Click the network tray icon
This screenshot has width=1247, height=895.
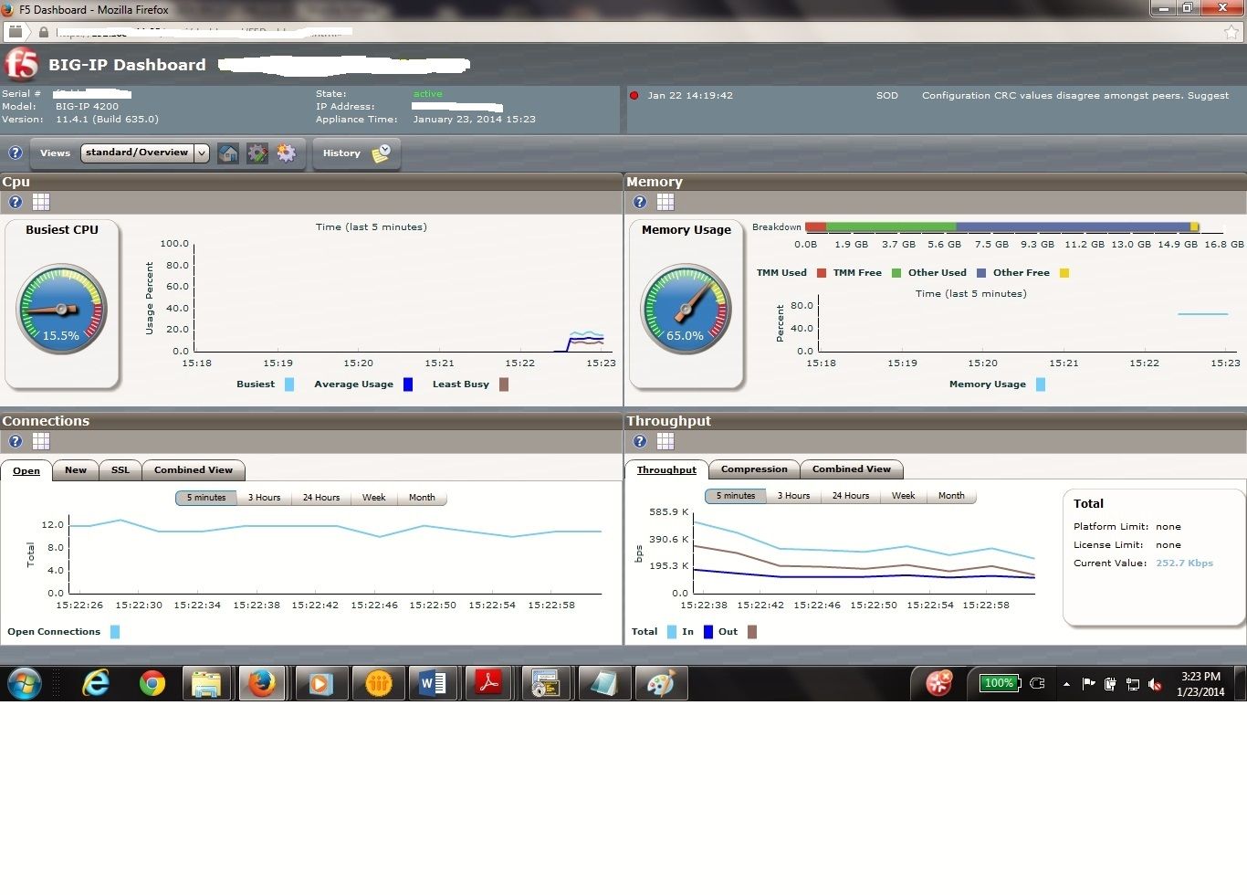click(x=1133, y=683)
